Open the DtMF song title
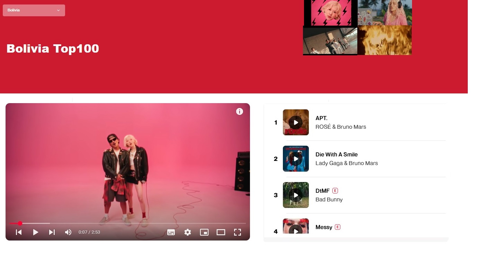This screenshot has width=483, height=254. coord(323,191)
